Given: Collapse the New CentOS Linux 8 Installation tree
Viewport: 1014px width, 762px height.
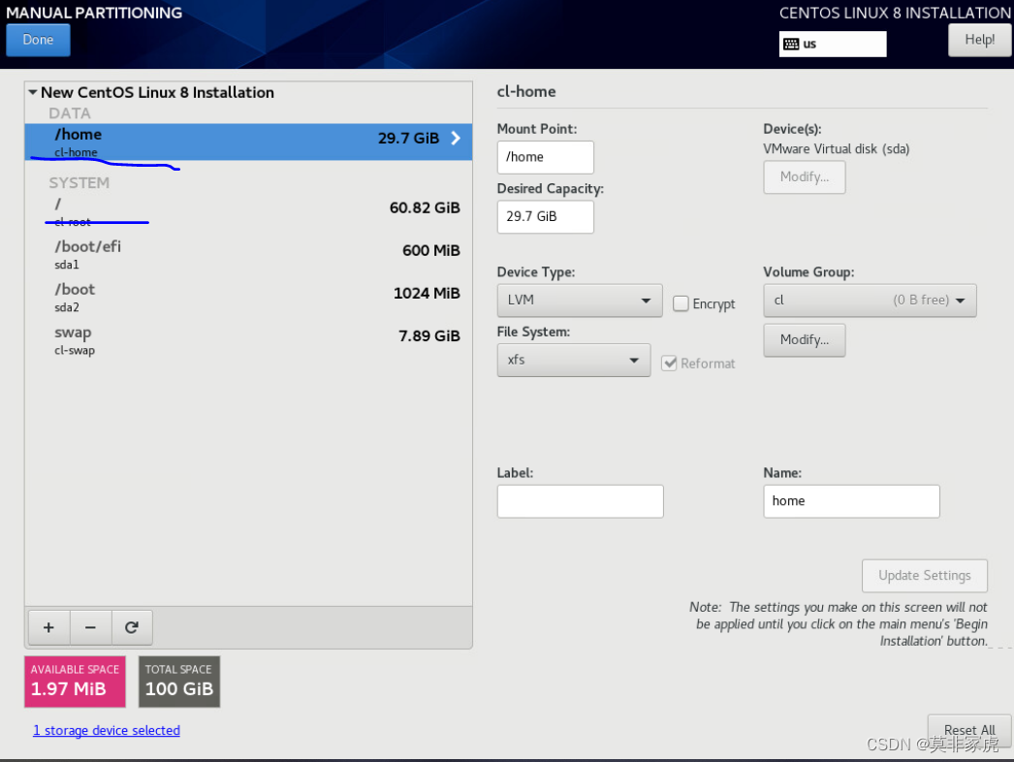Looking at the screenshot, I should [x=32, y=92].
